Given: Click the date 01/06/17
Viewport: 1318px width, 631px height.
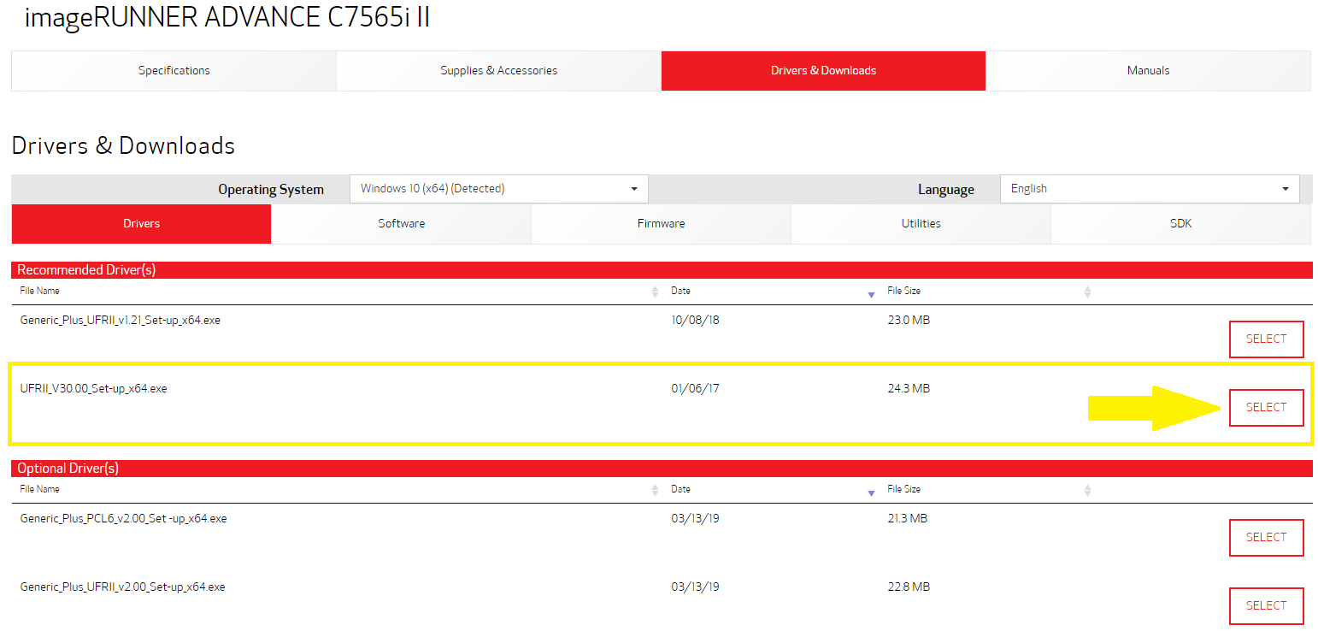Looking at the screenshot, I should pyautogui.click(x=695, y=388).
